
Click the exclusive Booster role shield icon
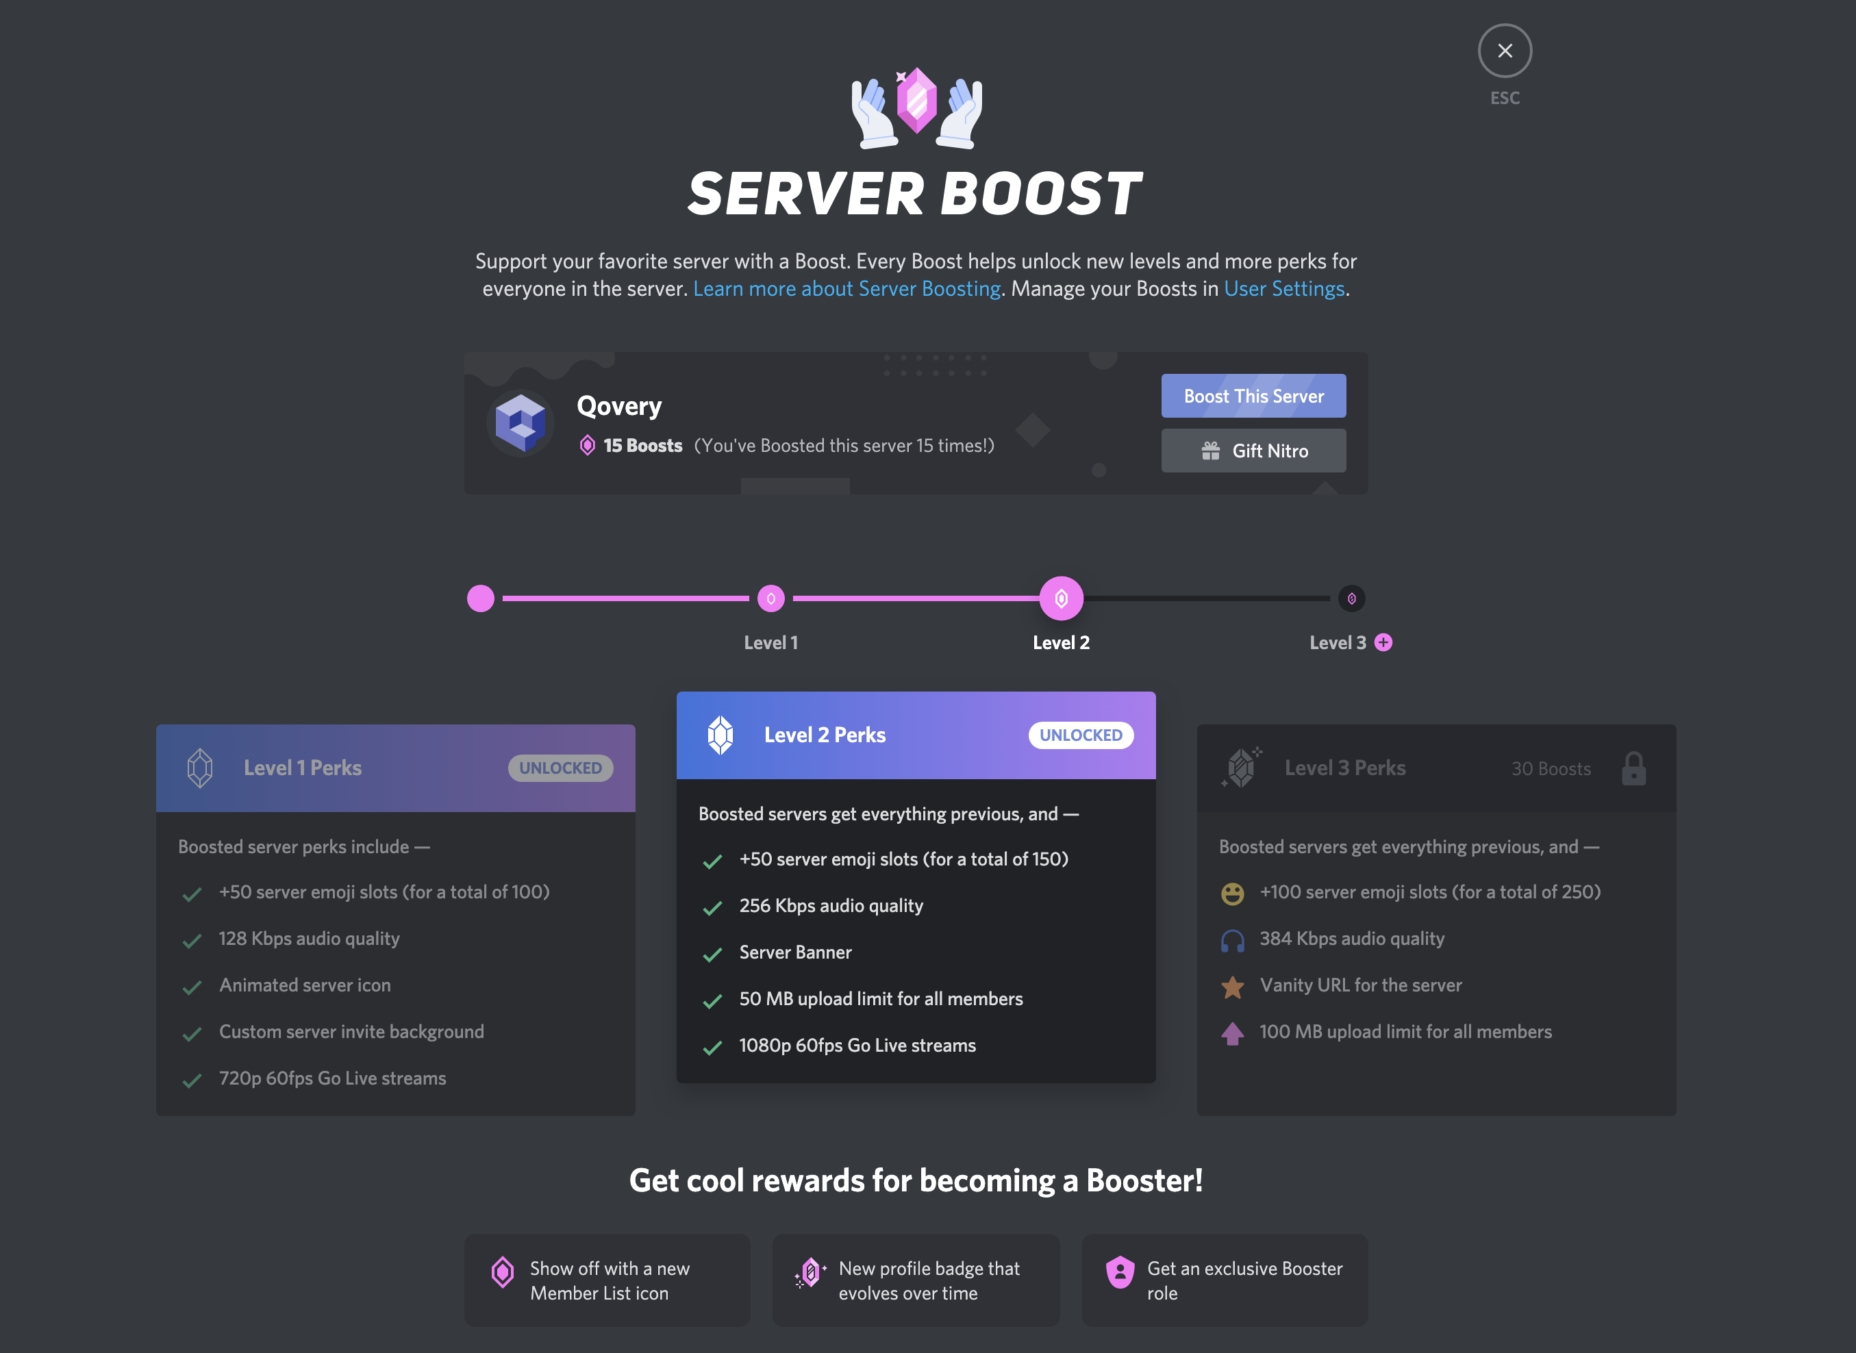[x=1123, y=1272]
